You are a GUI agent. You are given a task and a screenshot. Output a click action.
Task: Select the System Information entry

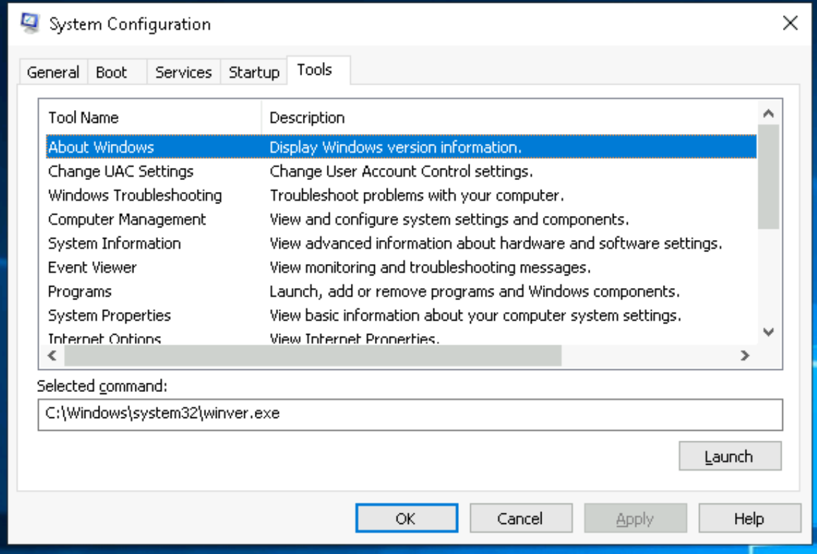point(114,243)
